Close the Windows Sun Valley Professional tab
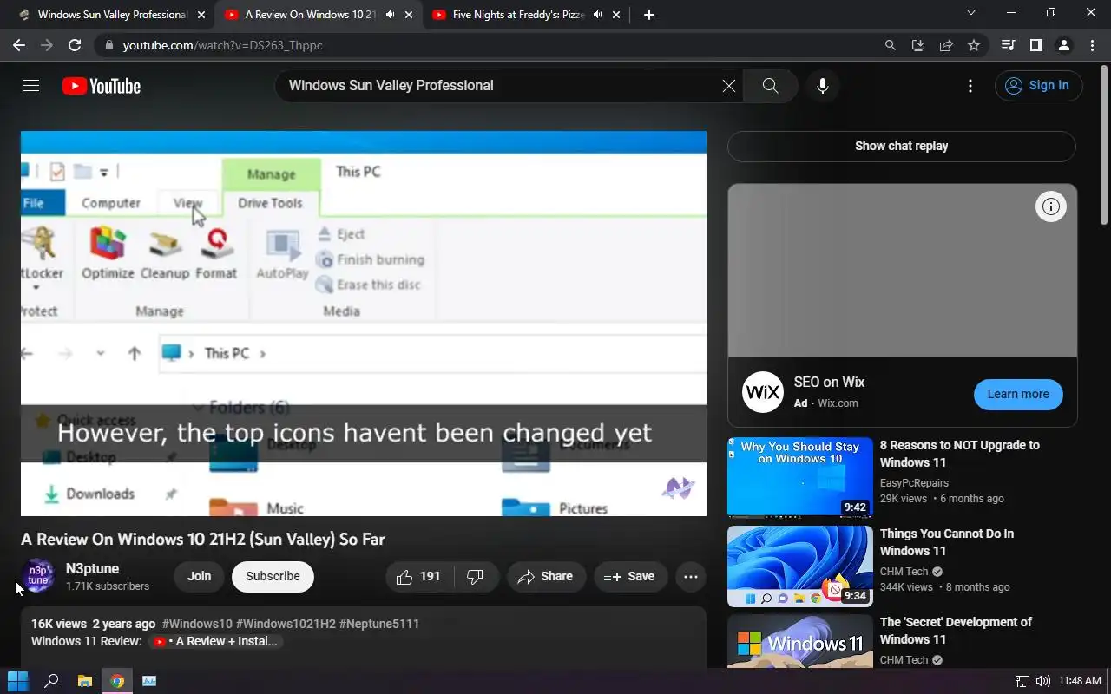The image size is (1111, 694). [201, 15]
